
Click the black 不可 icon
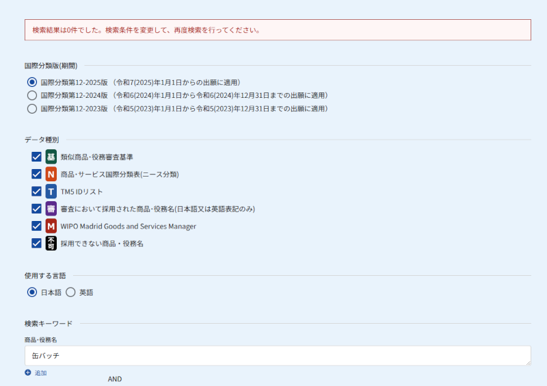[51, 243]
